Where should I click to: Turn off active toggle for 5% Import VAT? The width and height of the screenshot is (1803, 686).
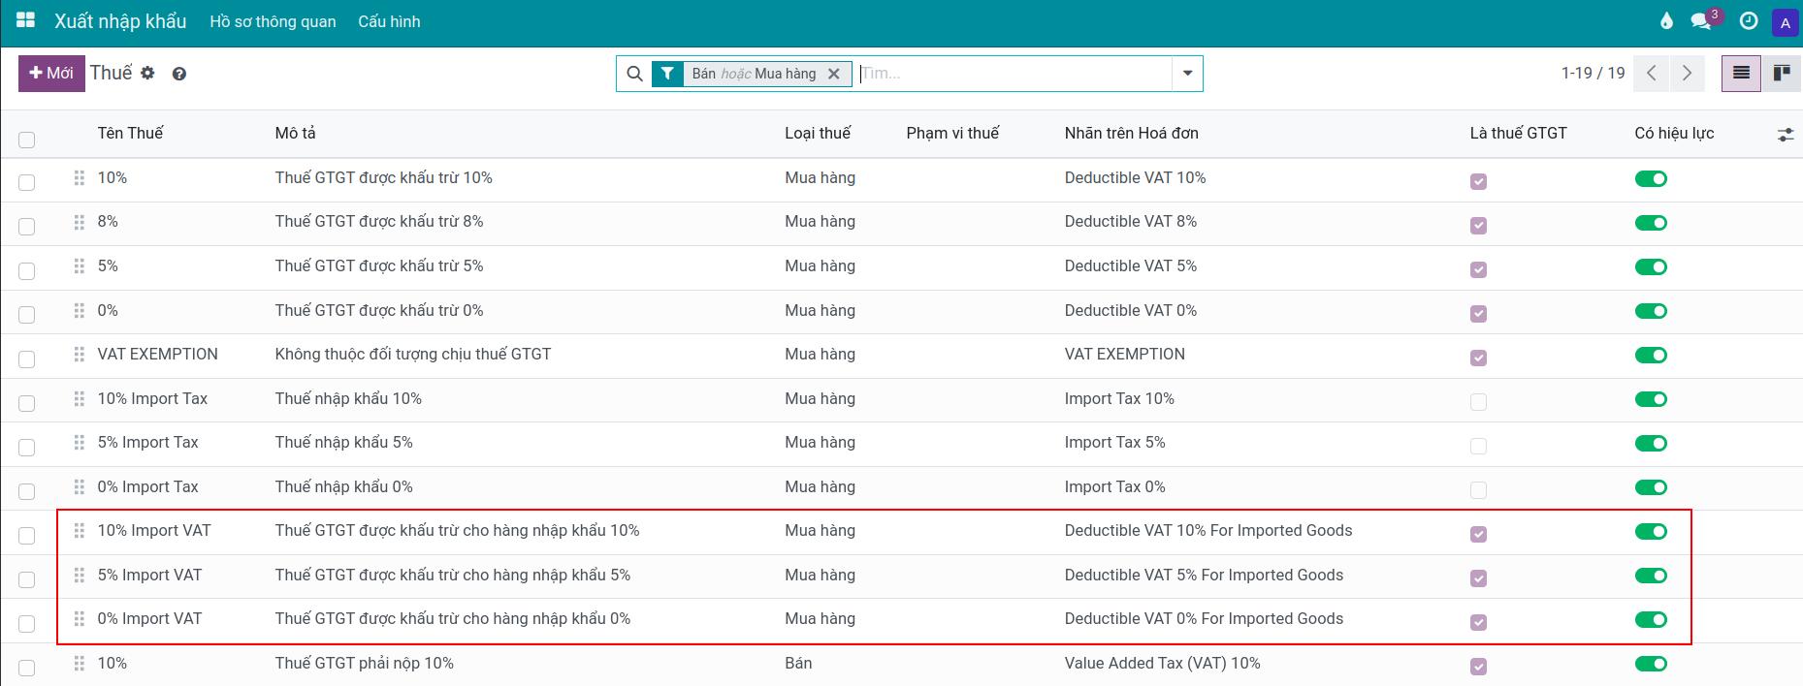[1651, 576]
